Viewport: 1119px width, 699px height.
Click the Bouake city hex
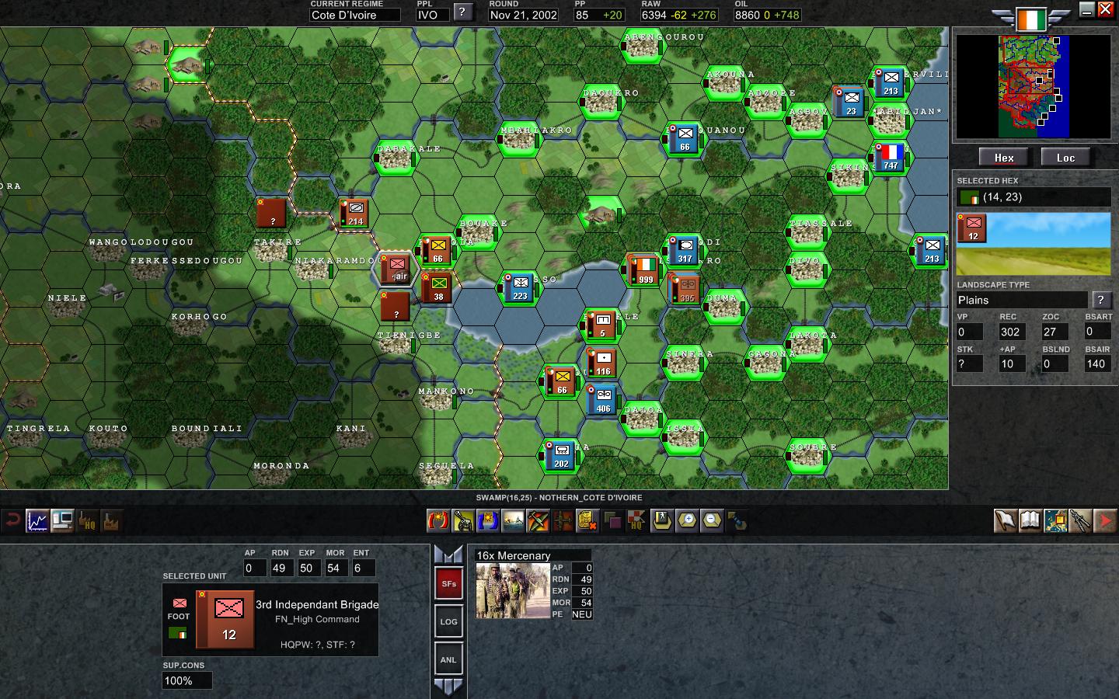coord(479,233)
